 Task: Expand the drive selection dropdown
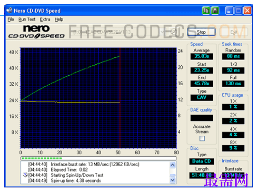pyautogui.click(x=163, y=32)
